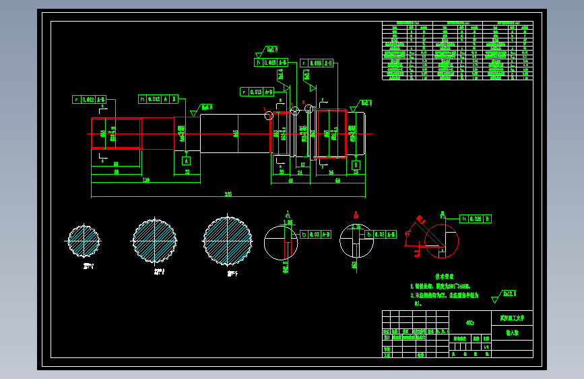Click the 45° angle dimension
The image size is (584, 379).
[x=408, y=233]
